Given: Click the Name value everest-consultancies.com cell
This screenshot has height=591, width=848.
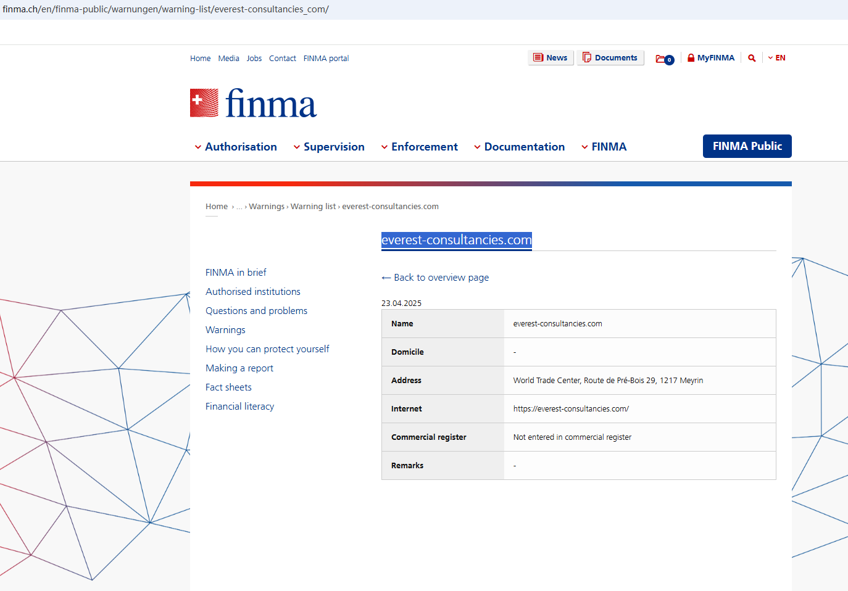Looking at the screenshot, I should click(557, 324).
